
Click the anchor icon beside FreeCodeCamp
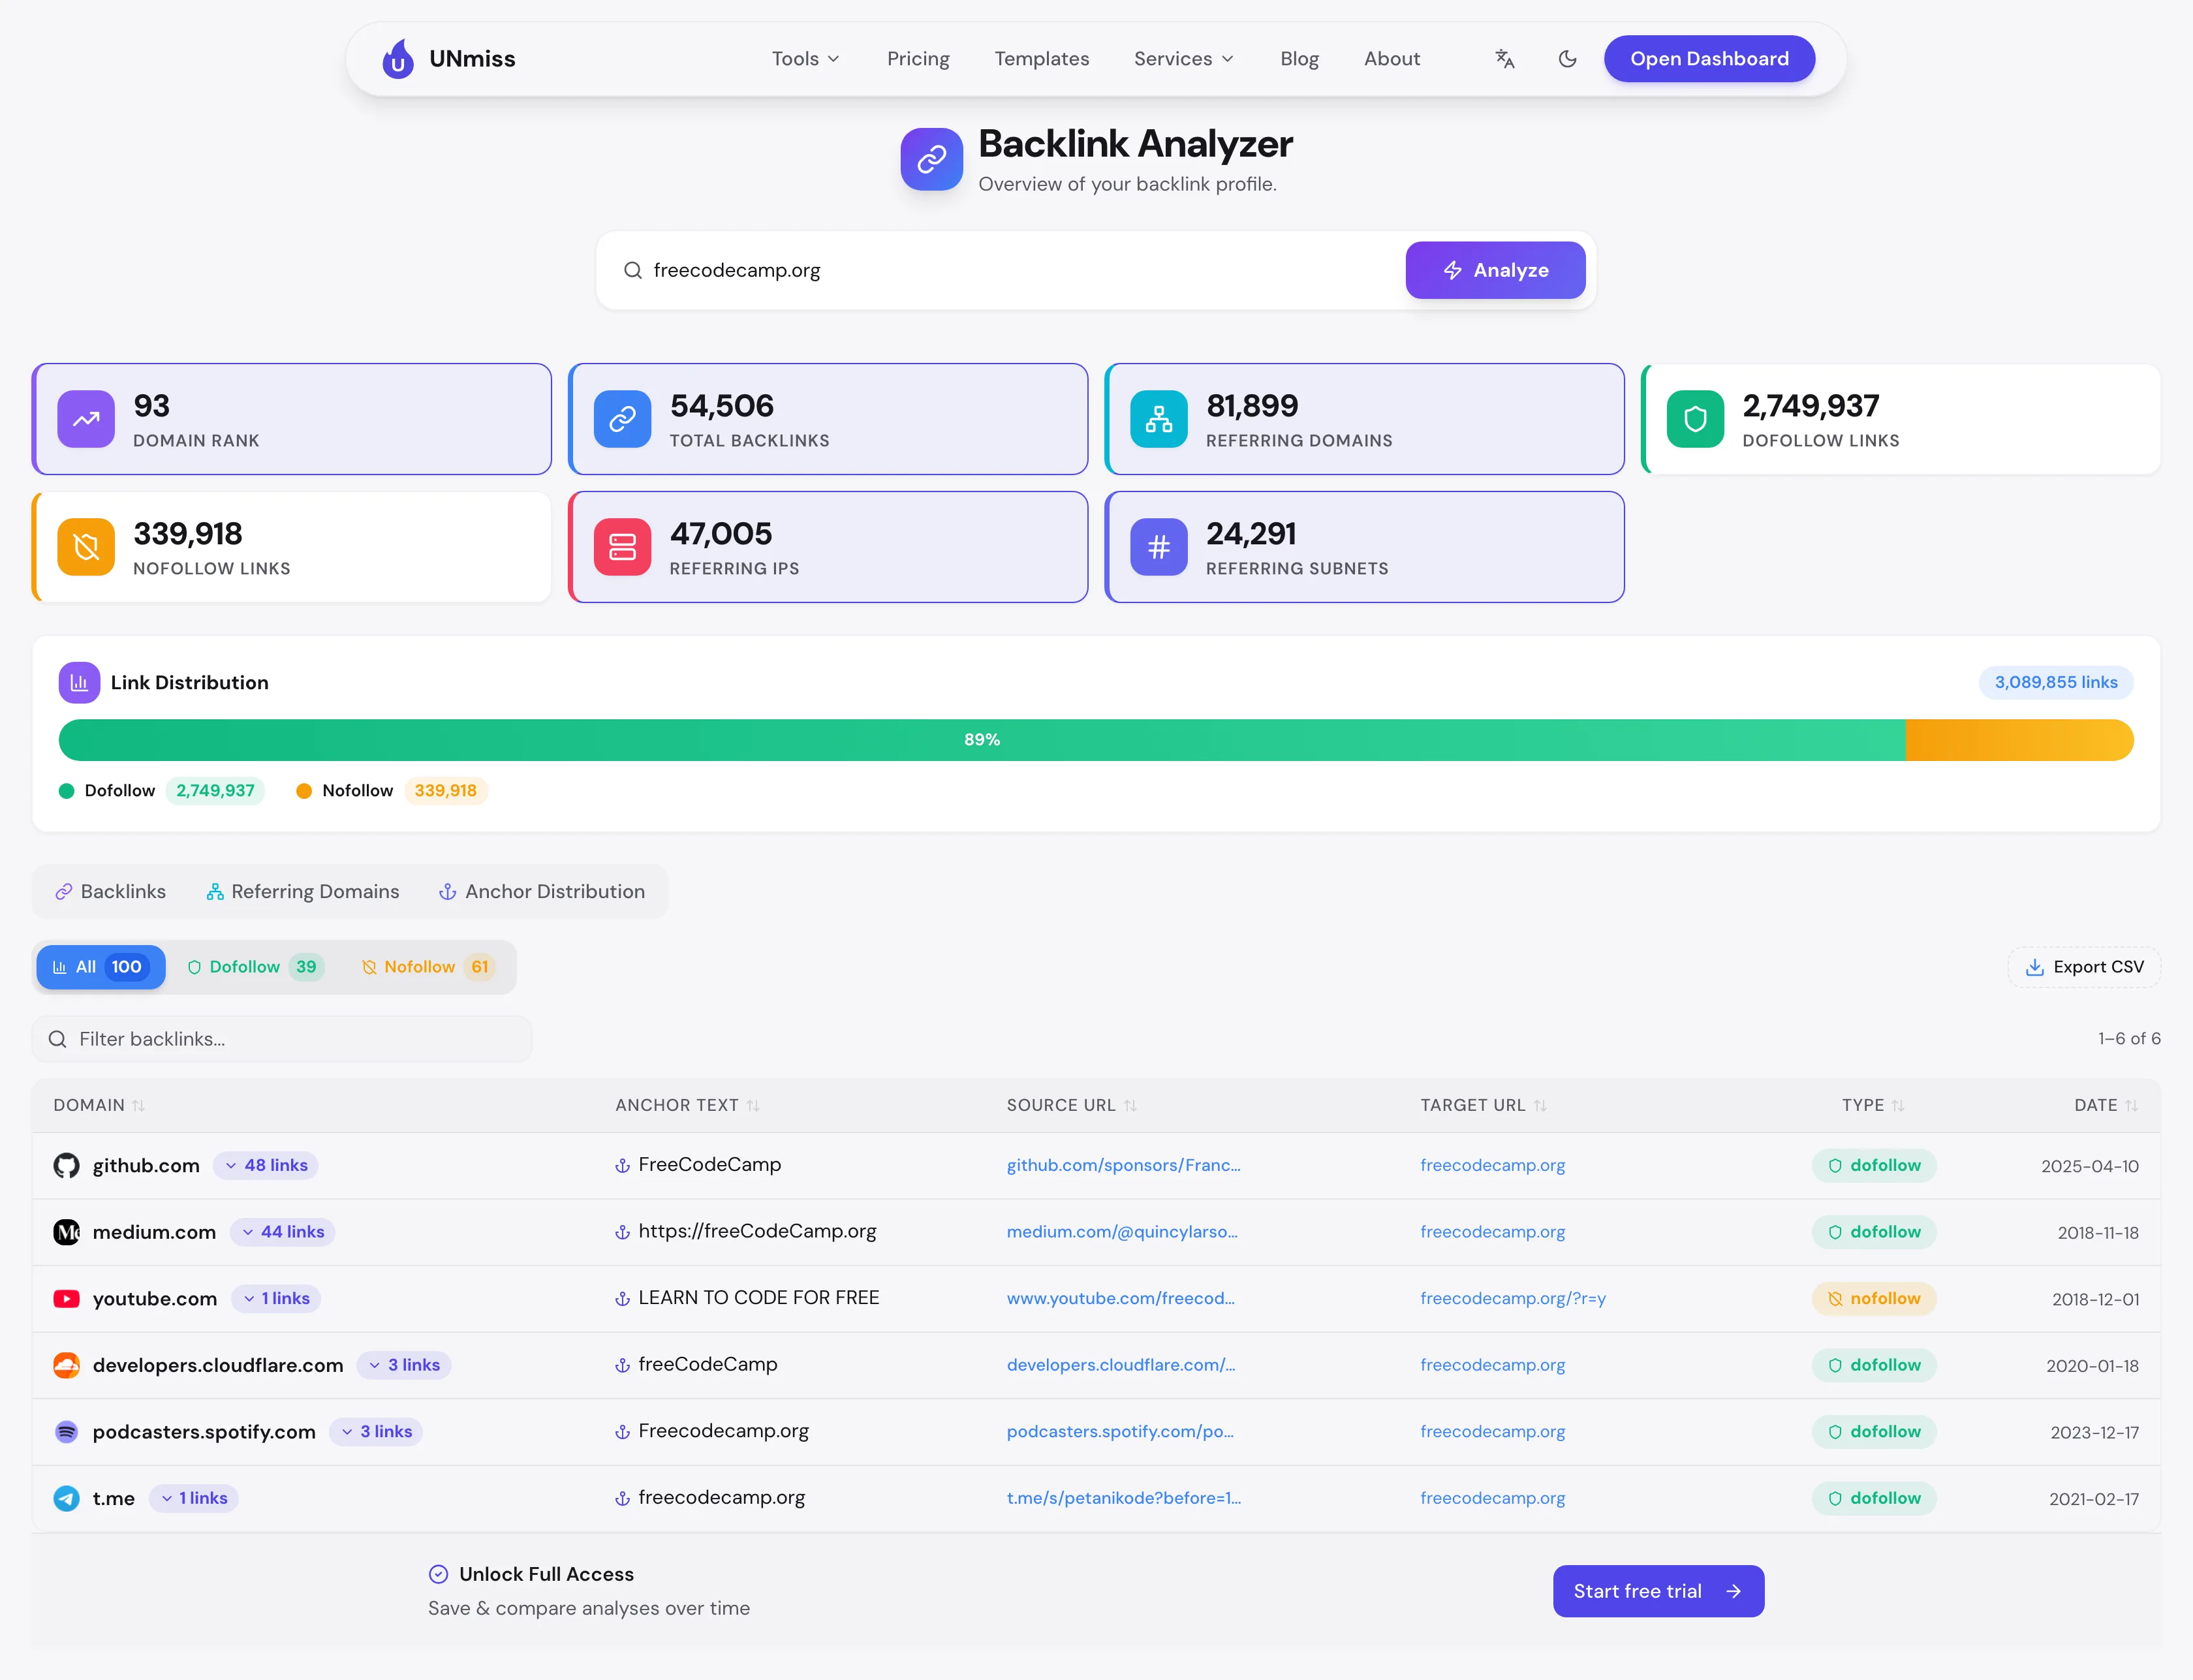click(x=622, y=1166)
